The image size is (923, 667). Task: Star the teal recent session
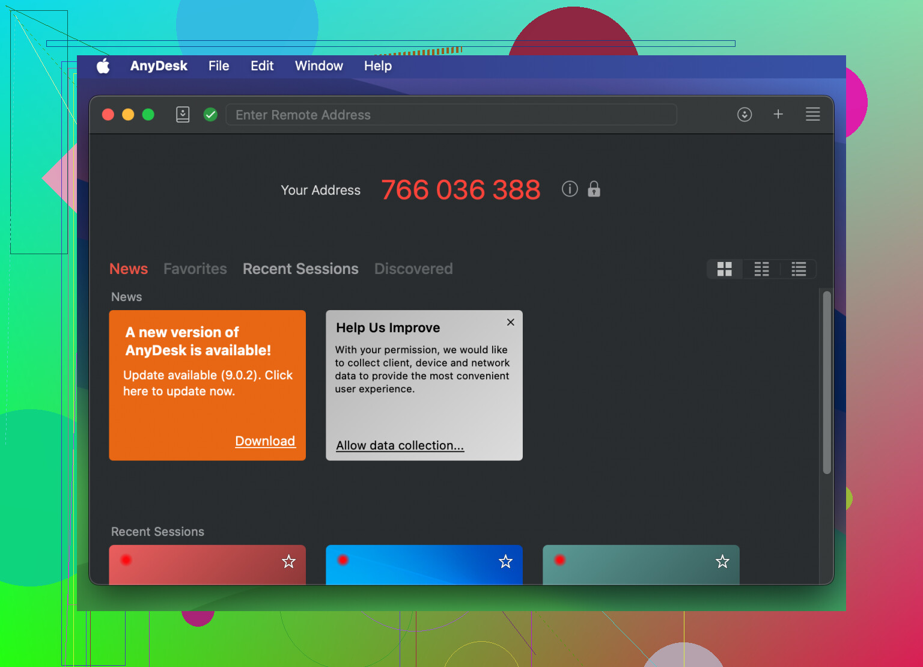(722, 561)
